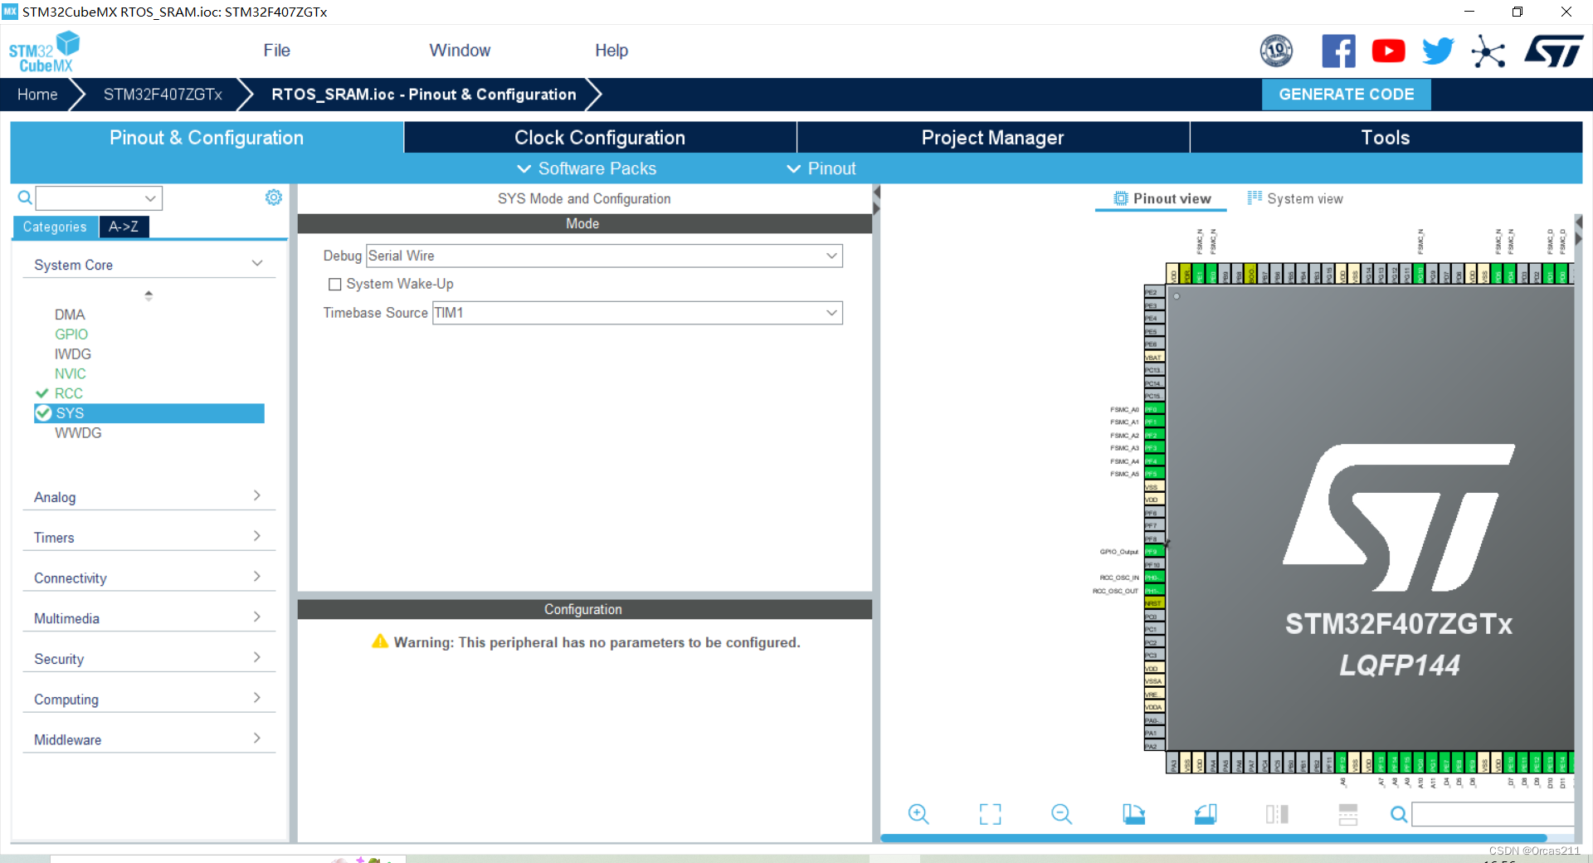This screenshot has height=863, width=1593.
Task: Switch to the Clock Configuration tab
Action: coord(600,137)
